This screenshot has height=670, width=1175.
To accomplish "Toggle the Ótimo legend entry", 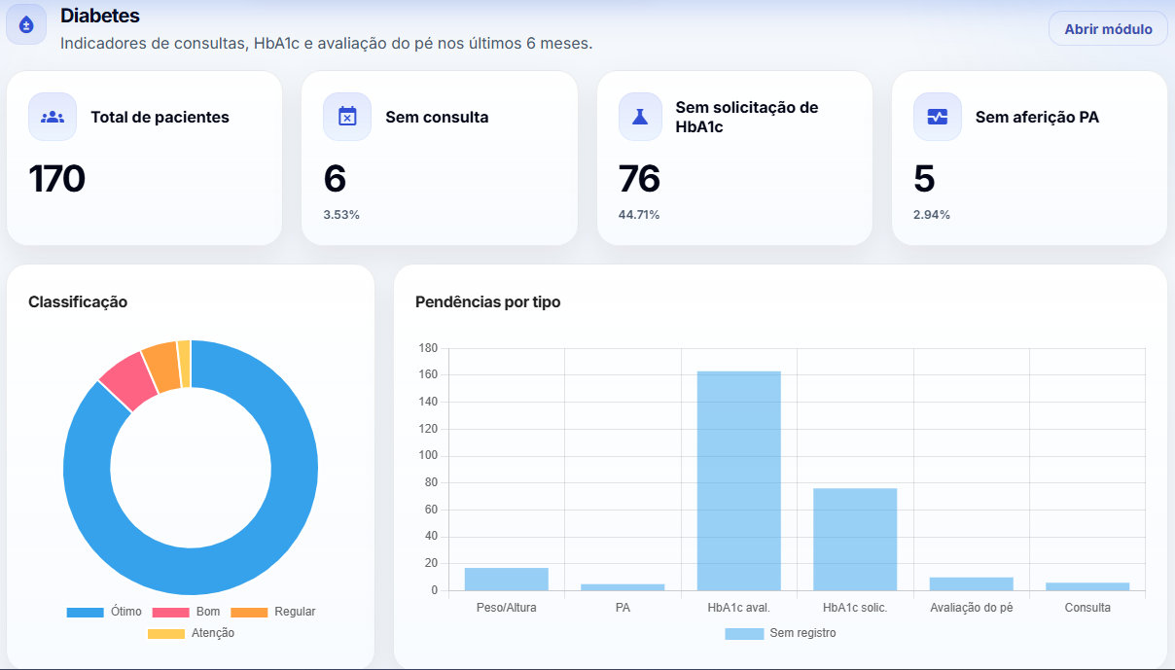I will (x=104, y=612).
